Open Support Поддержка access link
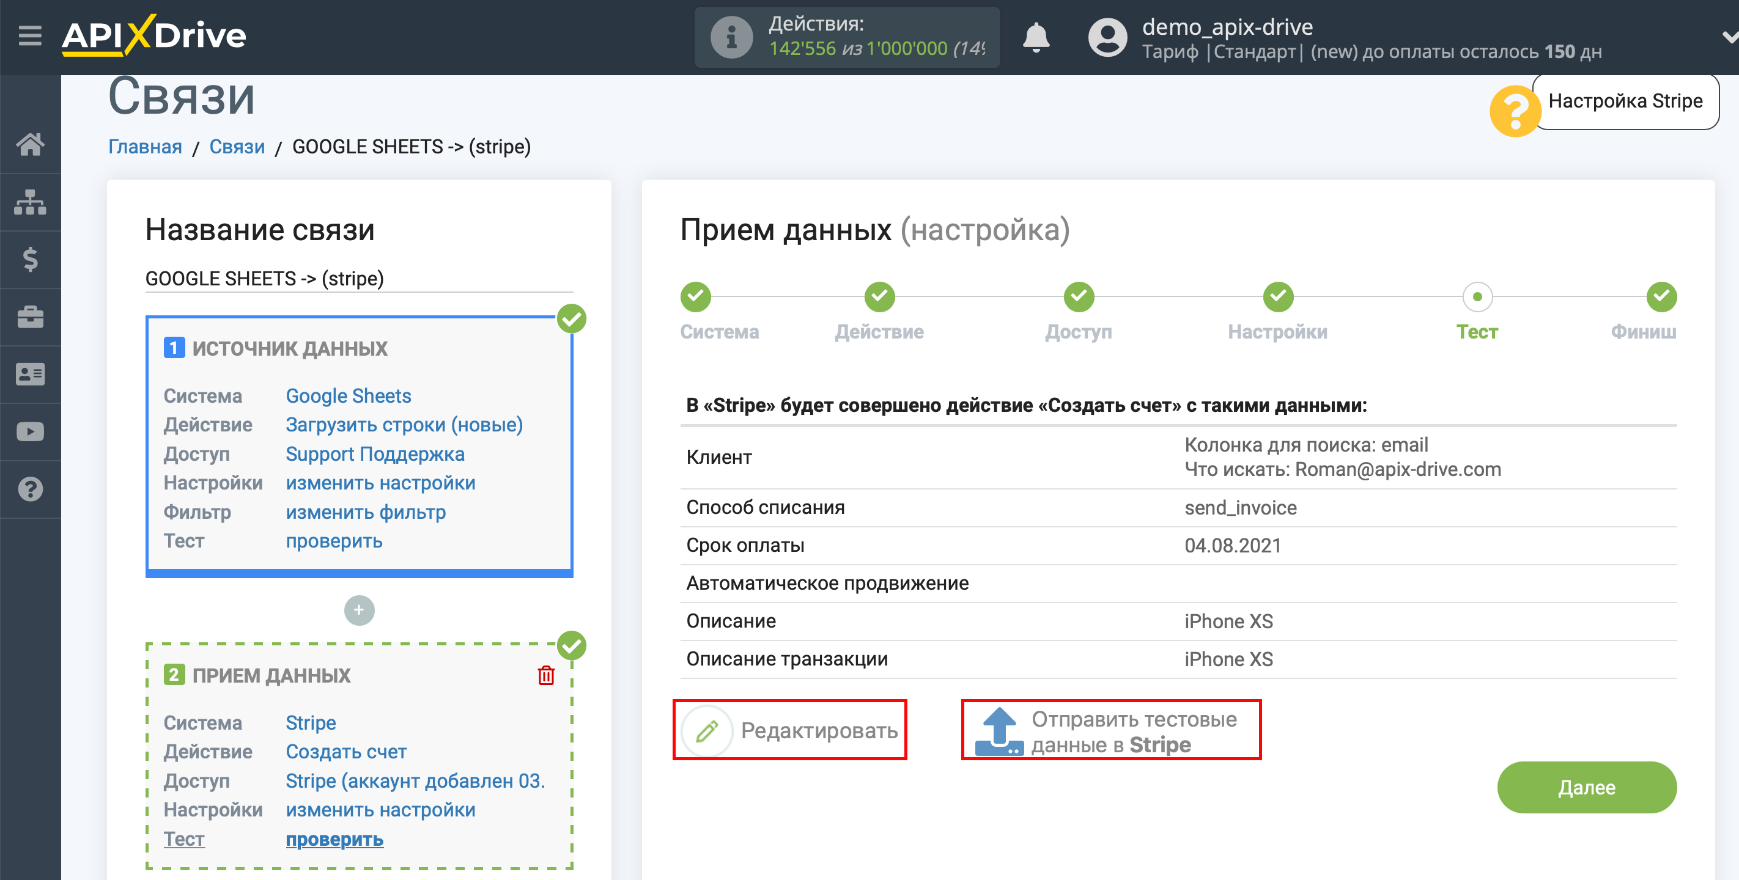 pos(375,453)
